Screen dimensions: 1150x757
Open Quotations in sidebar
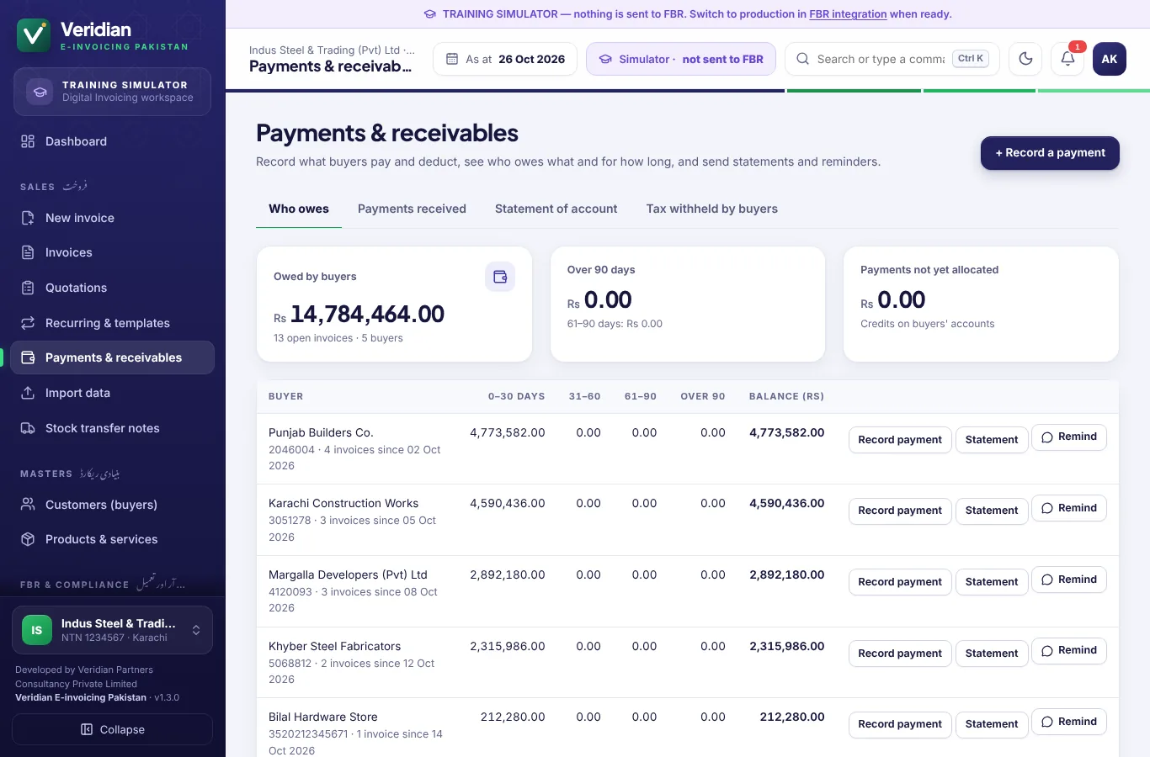(112, 288)
